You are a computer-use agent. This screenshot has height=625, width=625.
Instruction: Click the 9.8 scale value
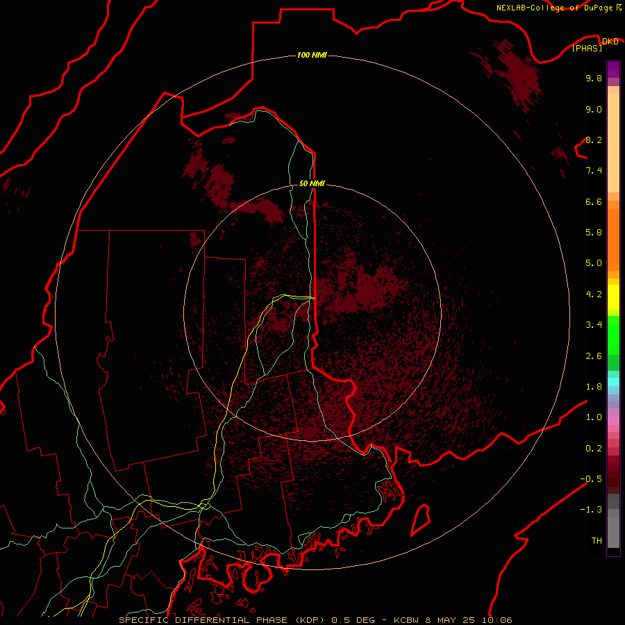click(x=594, y=78)
